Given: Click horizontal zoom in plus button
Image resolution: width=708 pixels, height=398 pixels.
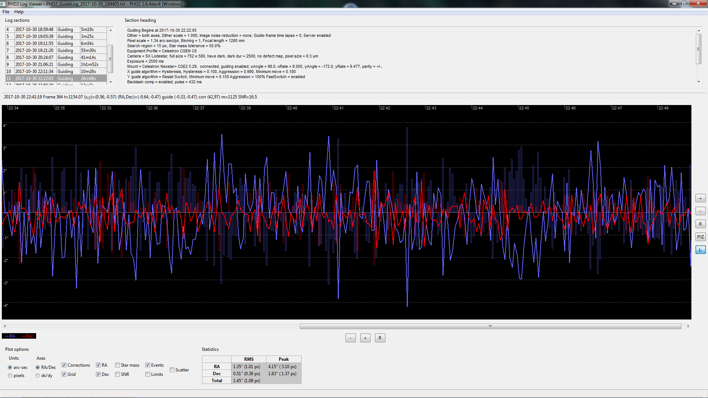Looking at the screenshot, I should tap(365, 338).
